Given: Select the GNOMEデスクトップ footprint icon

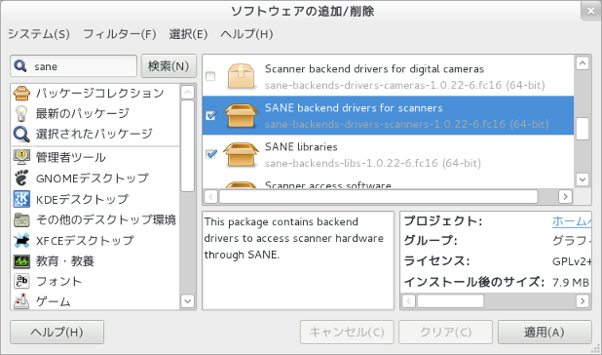Looking at the screenshot, I should (21, 177).
